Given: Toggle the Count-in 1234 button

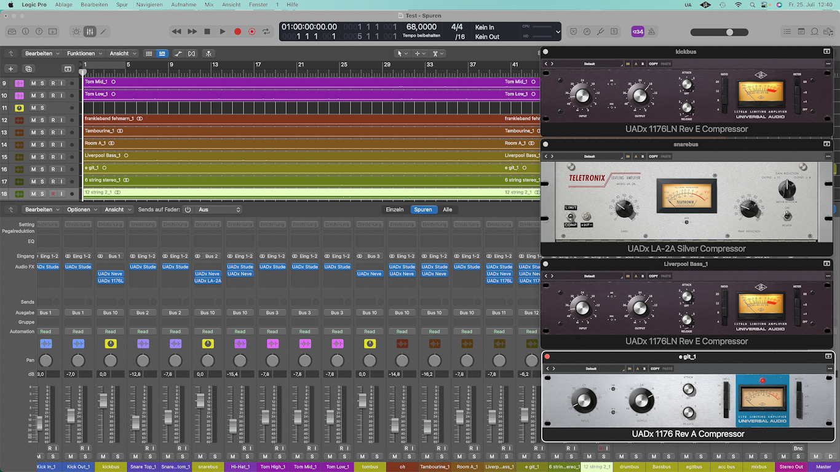Looking at the screenshot, I should pos(638,31).
